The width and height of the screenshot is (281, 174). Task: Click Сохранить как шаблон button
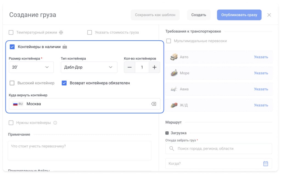click(155, 15)
